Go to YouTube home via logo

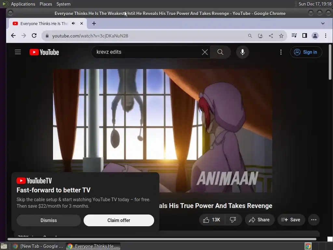tap(44, 52)
